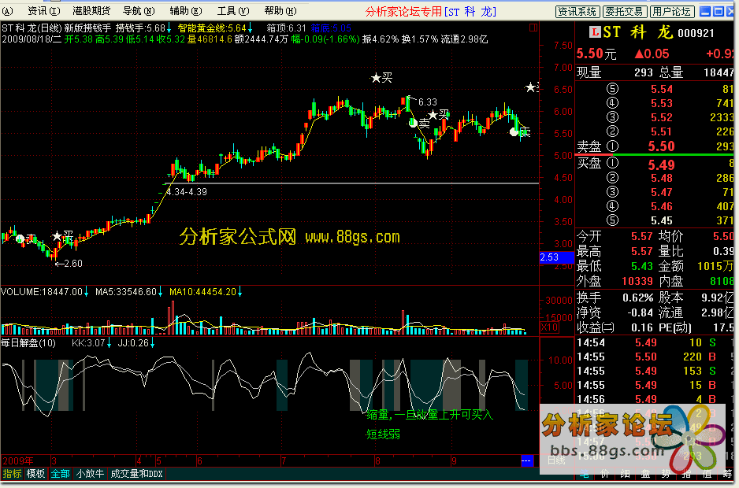This screenshot has height=488, width=739.
Task: Click the partially visible star signal at chart's right edge
Action: (x=532, y=87)
